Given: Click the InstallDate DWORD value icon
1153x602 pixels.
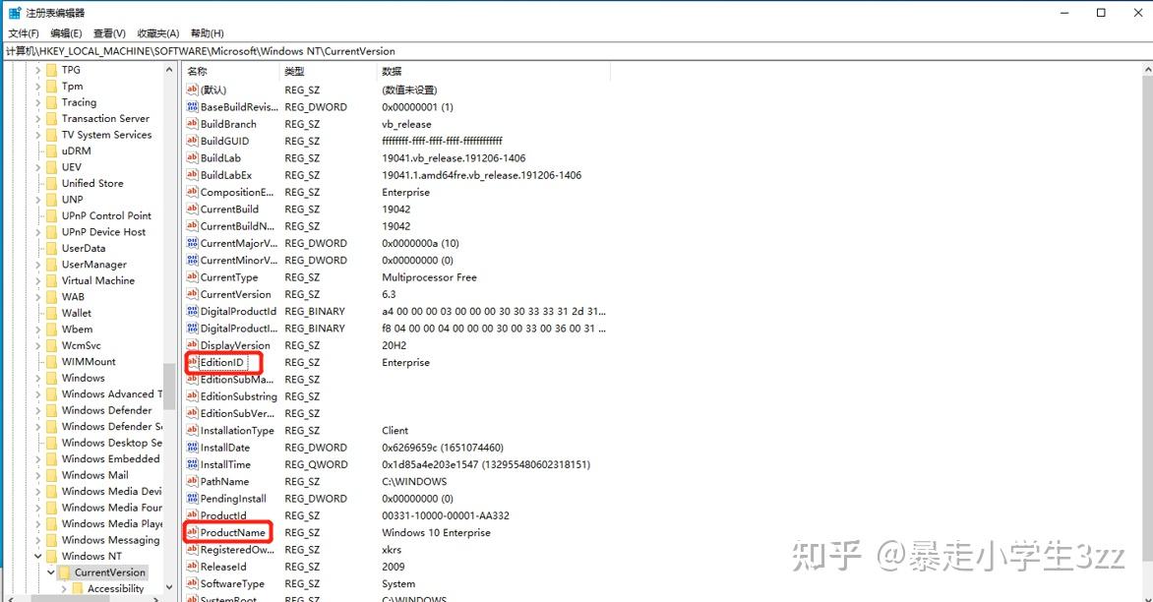Looking at the screenshot, I should (192, 447).
